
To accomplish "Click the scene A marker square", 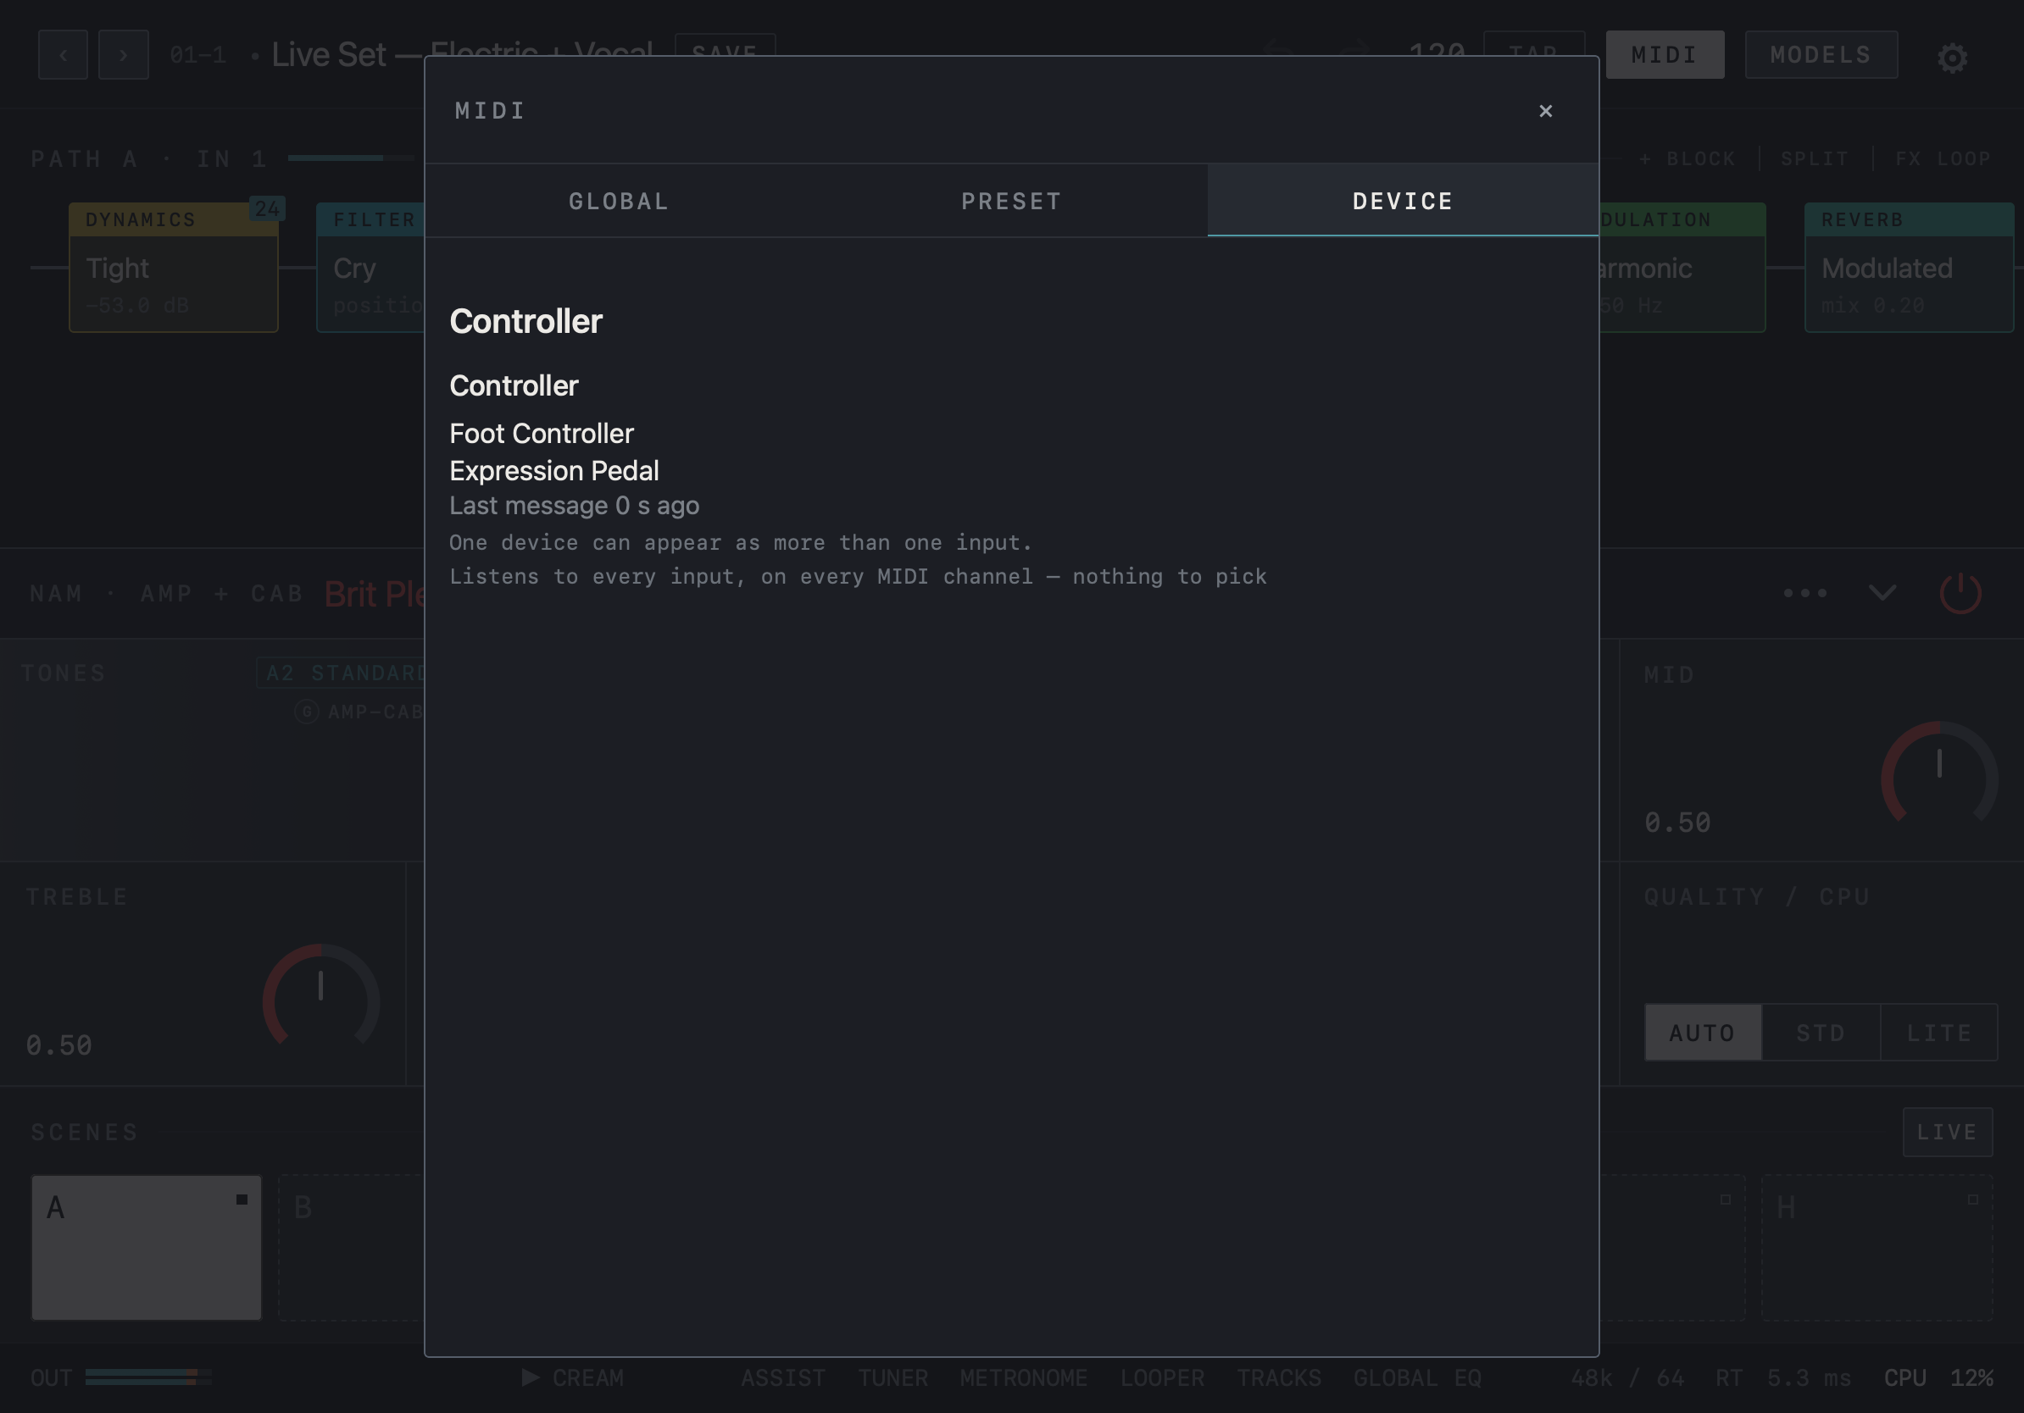I will click(242, 1200).
